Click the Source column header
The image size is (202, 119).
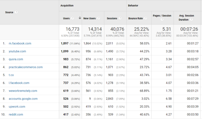coord(9,12)
